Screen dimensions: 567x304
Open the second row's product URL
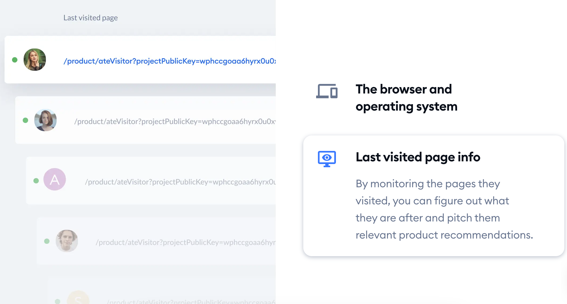tap(175, 122)
